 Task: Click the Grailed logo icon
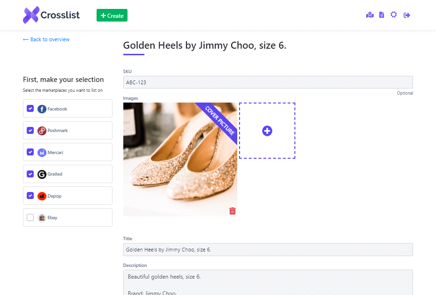point(42,174)
